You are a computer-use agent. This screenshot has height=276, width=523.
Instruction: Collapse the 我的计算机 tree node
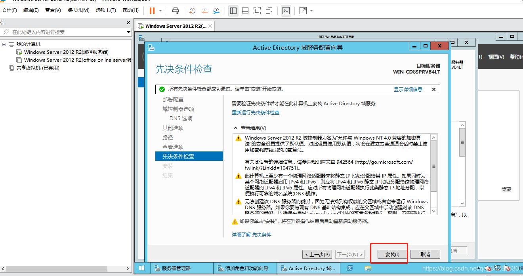(4, 44)
